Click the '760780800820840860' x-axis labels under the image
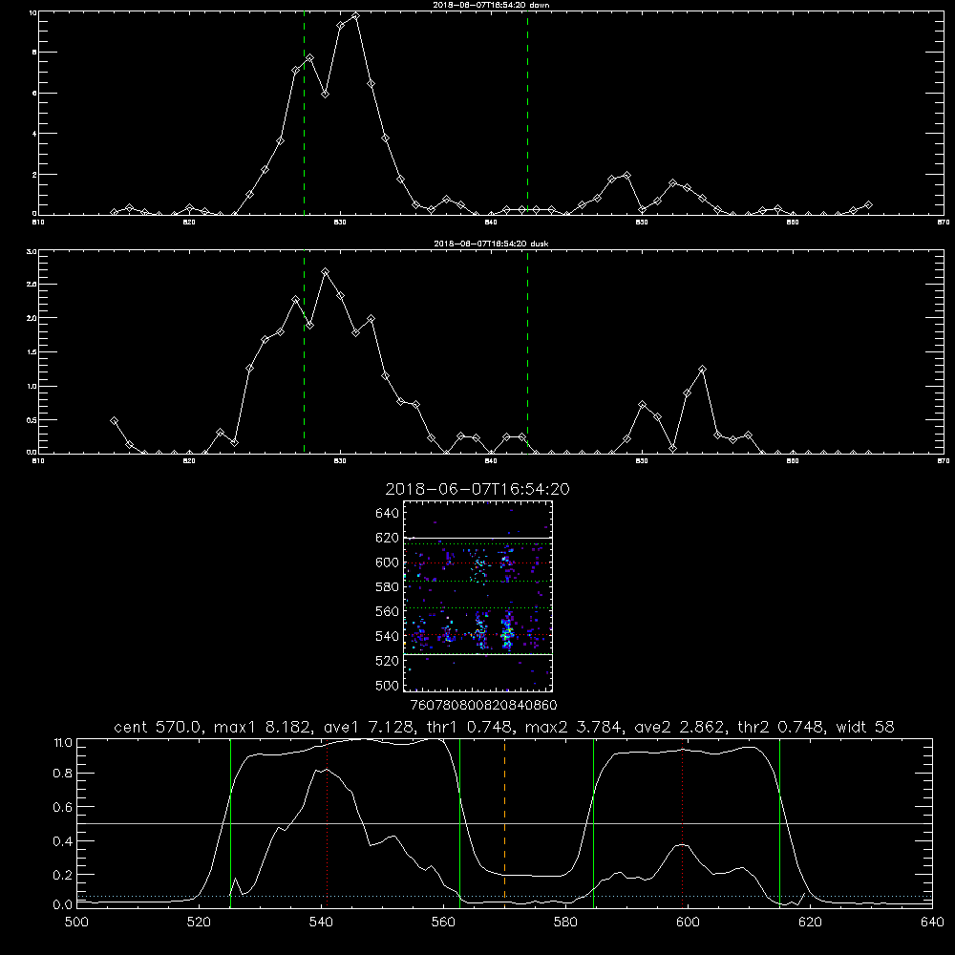 (483, 705)
